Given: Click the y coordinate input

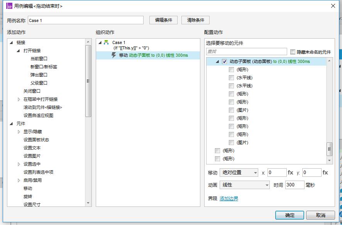Looking at the screenshot, I should point(312,173).
